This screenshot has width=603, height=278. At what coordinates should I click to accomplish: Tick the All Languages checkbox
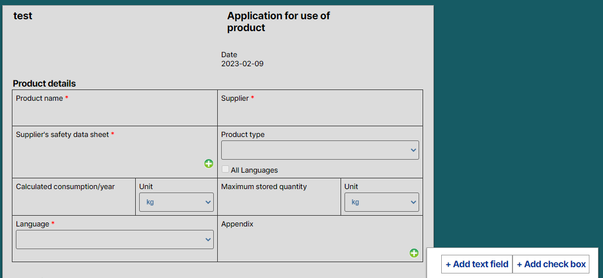225,169
